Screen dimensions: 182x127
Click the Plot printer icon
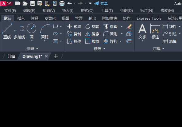pyautogui.click(x=62, y=3)
